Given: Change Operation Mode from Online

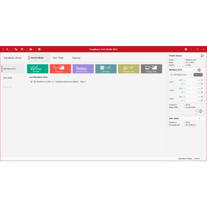Looking at the screenshot, I should [x=197, y=158].
